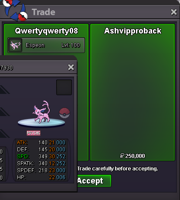Viewport: 180px width, 200px height.
Task: Select the Espeon Lvl 100 trade entry
Action: tap(46, 45)
